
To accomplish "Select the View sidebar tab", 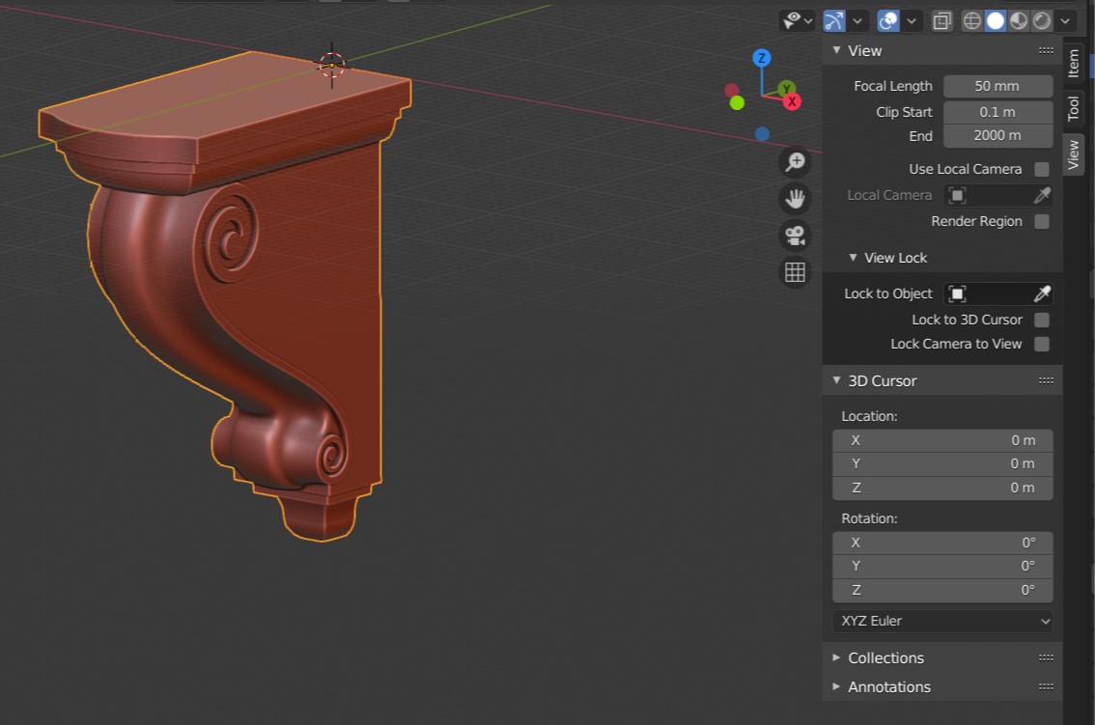I will pyautogui.click(x=1074, y=154).
